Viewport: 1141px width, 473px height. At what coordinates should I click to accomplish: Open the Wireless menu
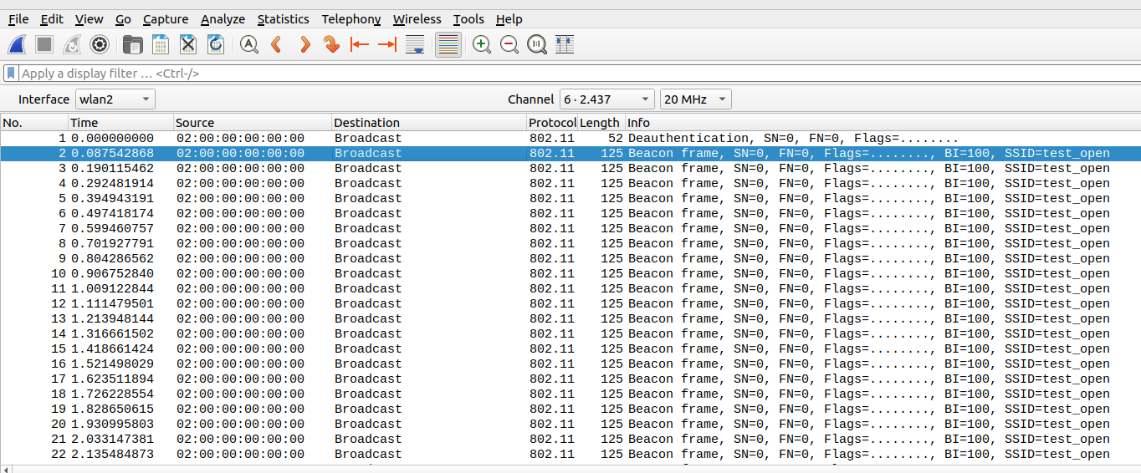pos(417,19)
